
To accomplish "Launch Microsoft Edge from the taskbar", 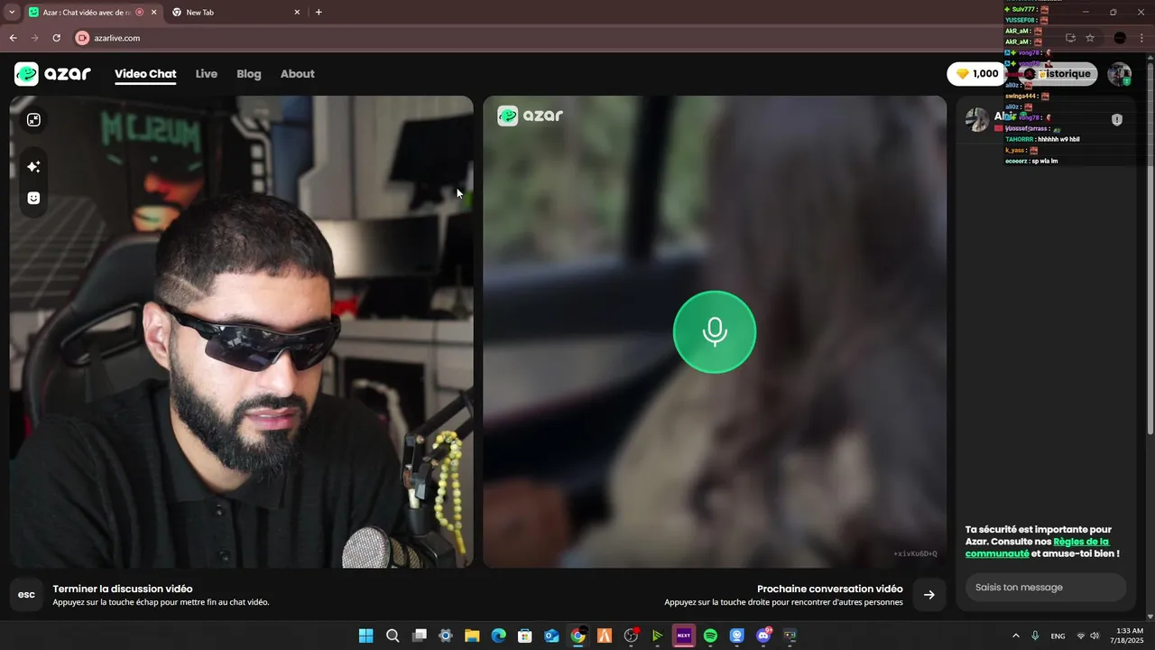I will point(498,636).
